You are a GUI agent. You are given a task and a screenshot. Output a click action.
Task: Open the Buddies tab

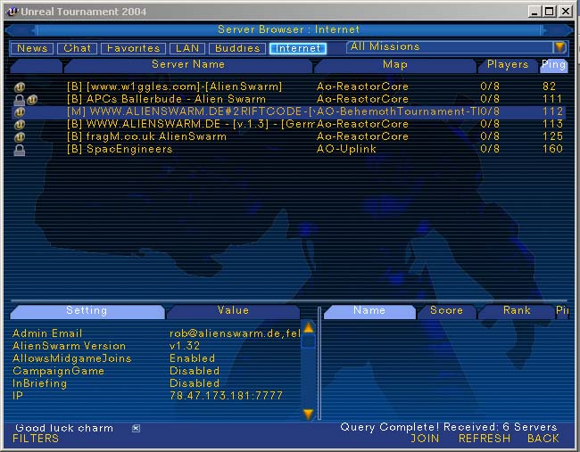pyautogui.click(x=237, y=48)
